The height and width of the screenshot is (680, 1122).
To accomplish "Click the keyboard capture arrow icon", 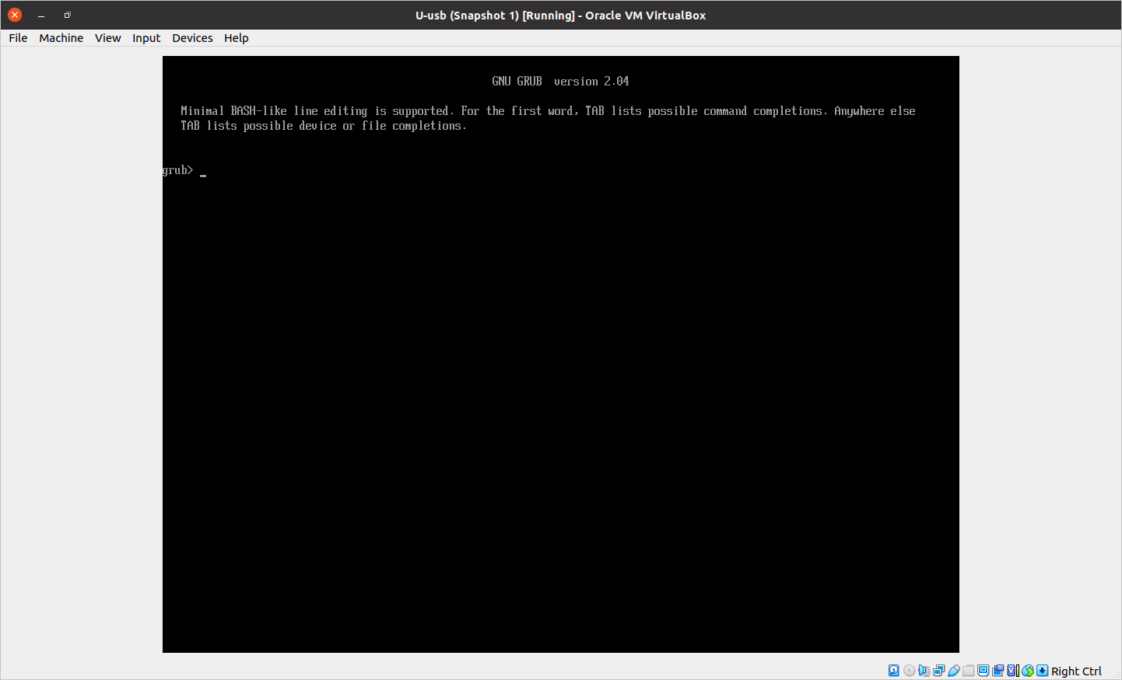I will [x=1043, y=671].
